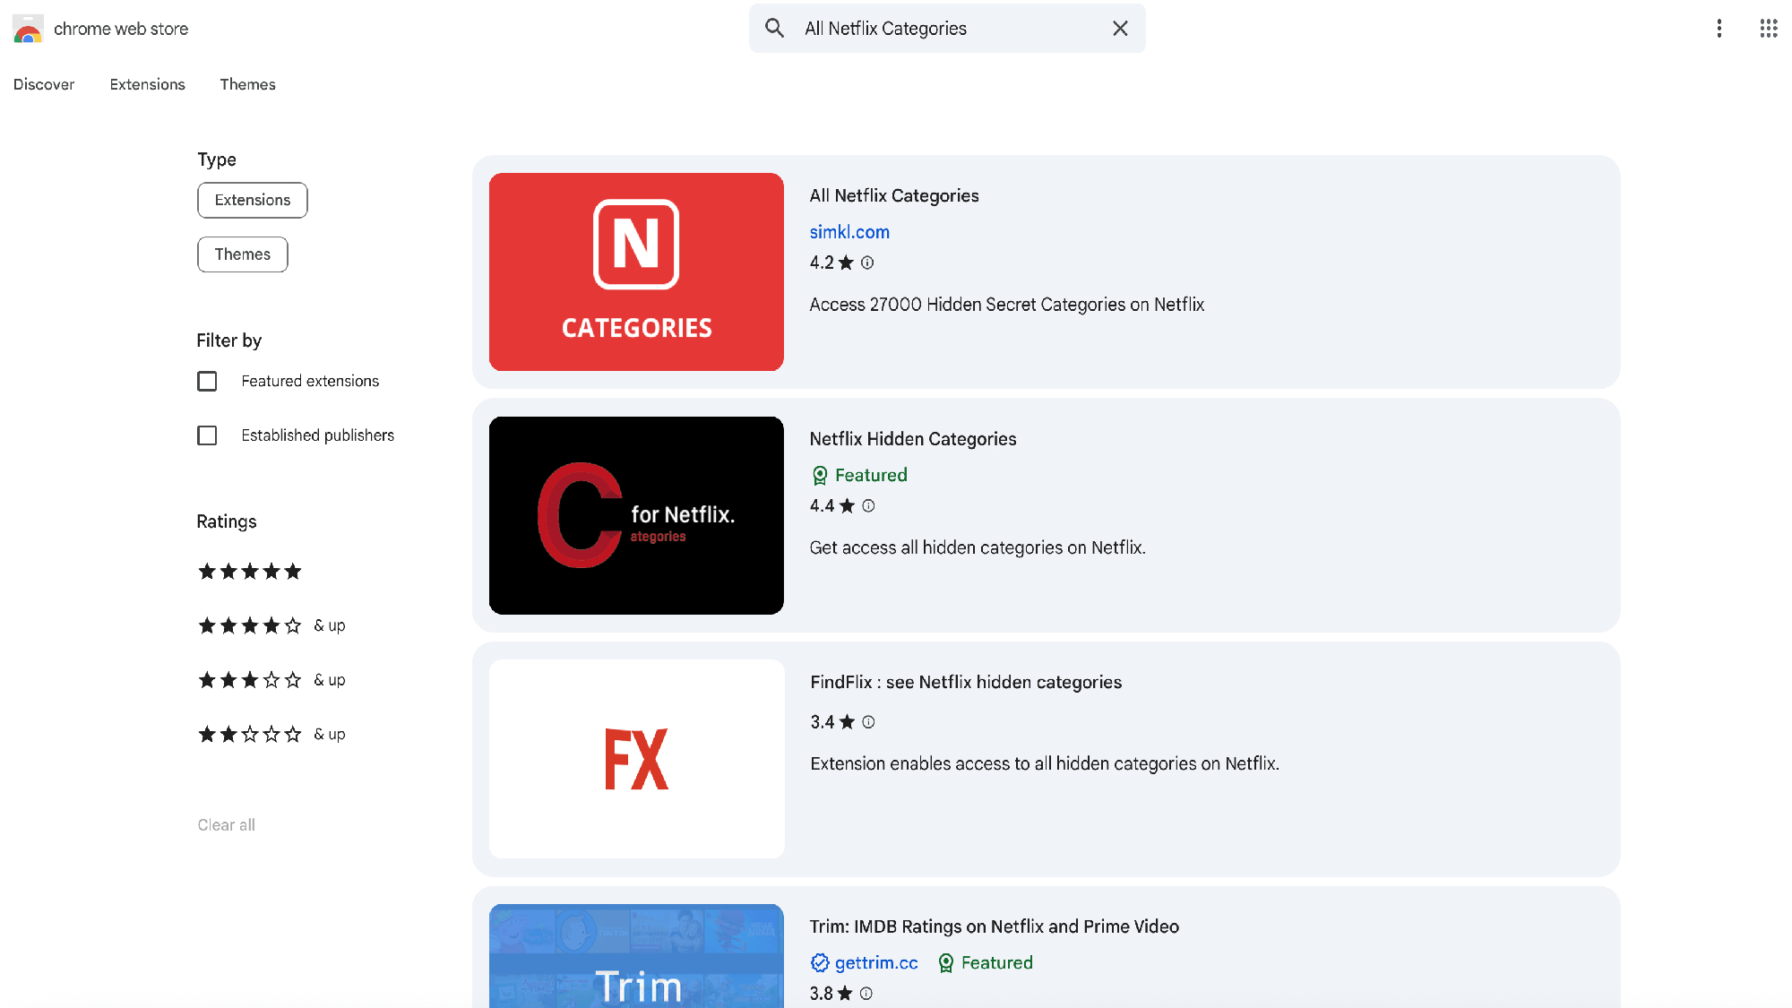The image size is (1792, 1008).
Task: Open the Google apps grid icon
Action: [1768, 29]
